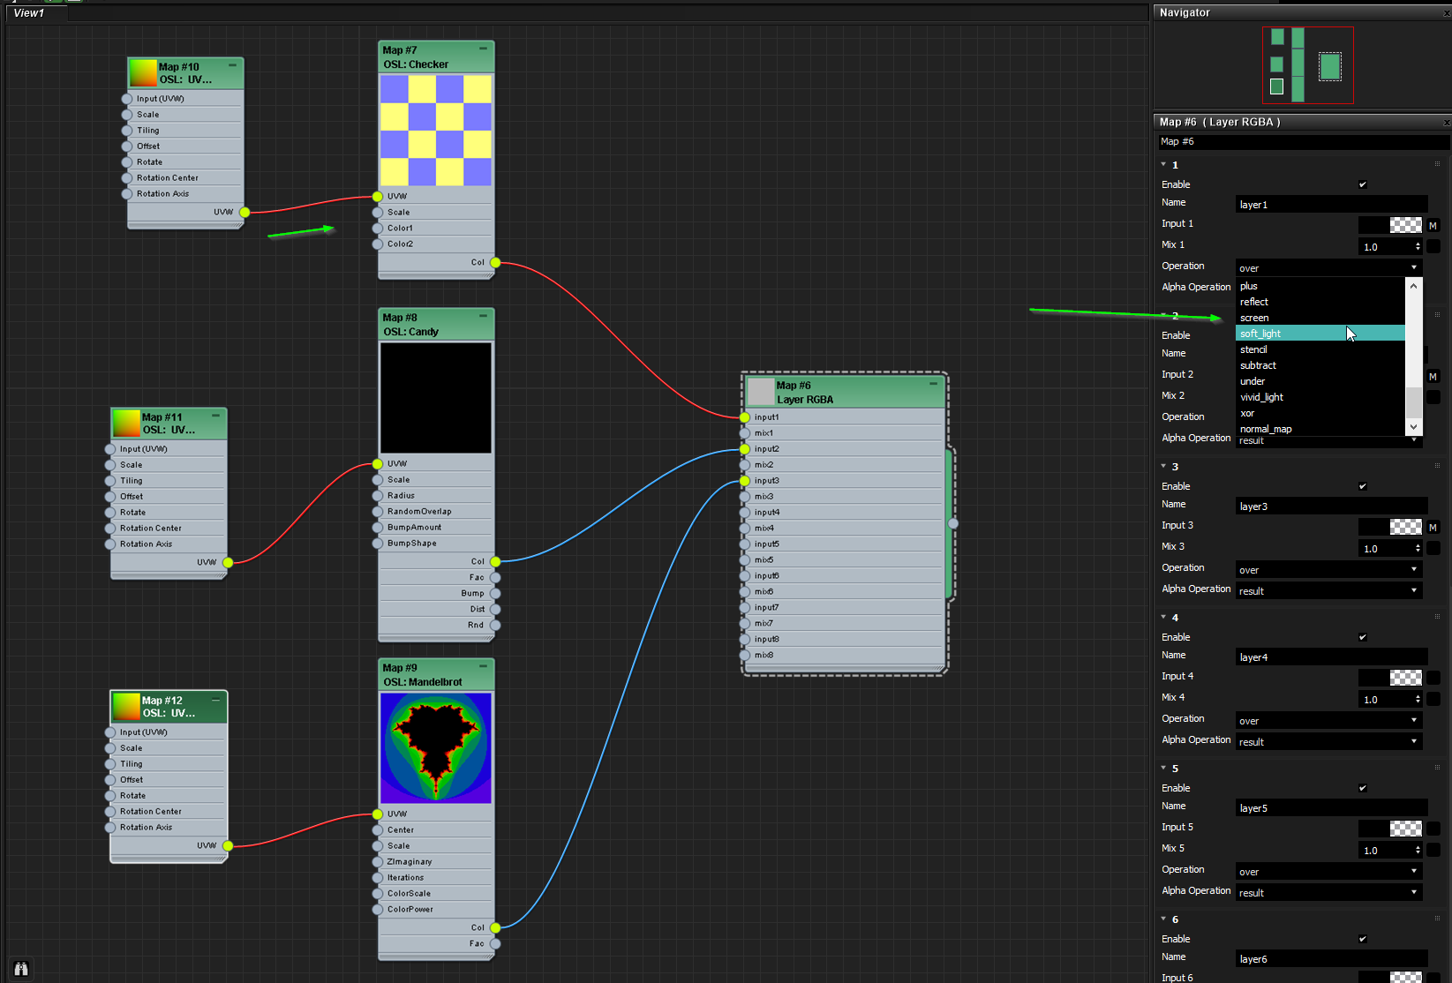The image size is (1452, 983).
Task: Toggle the Enable checkbox for layer 4
Action: coord(1363,637)
